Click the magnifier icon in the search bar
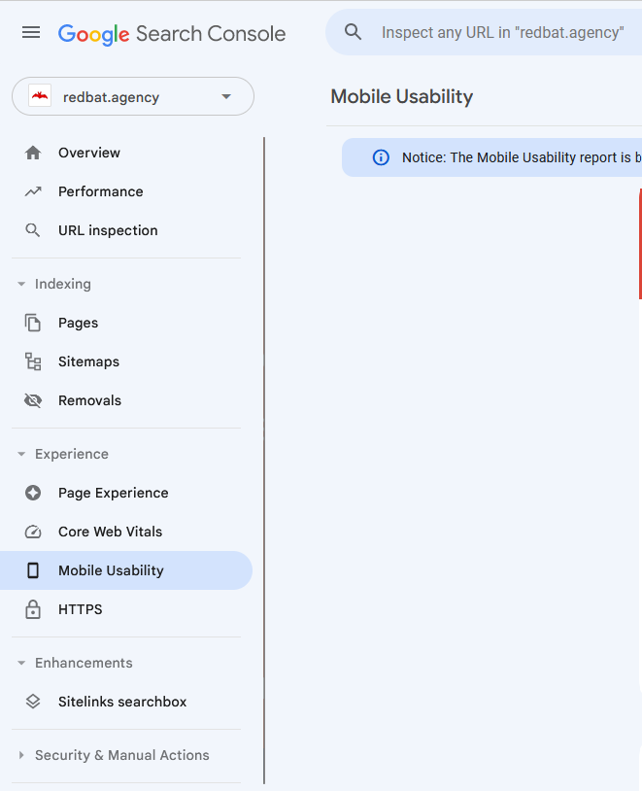Image resolution: width=642 pixels, height=791 pixels. tap(353, 32)
